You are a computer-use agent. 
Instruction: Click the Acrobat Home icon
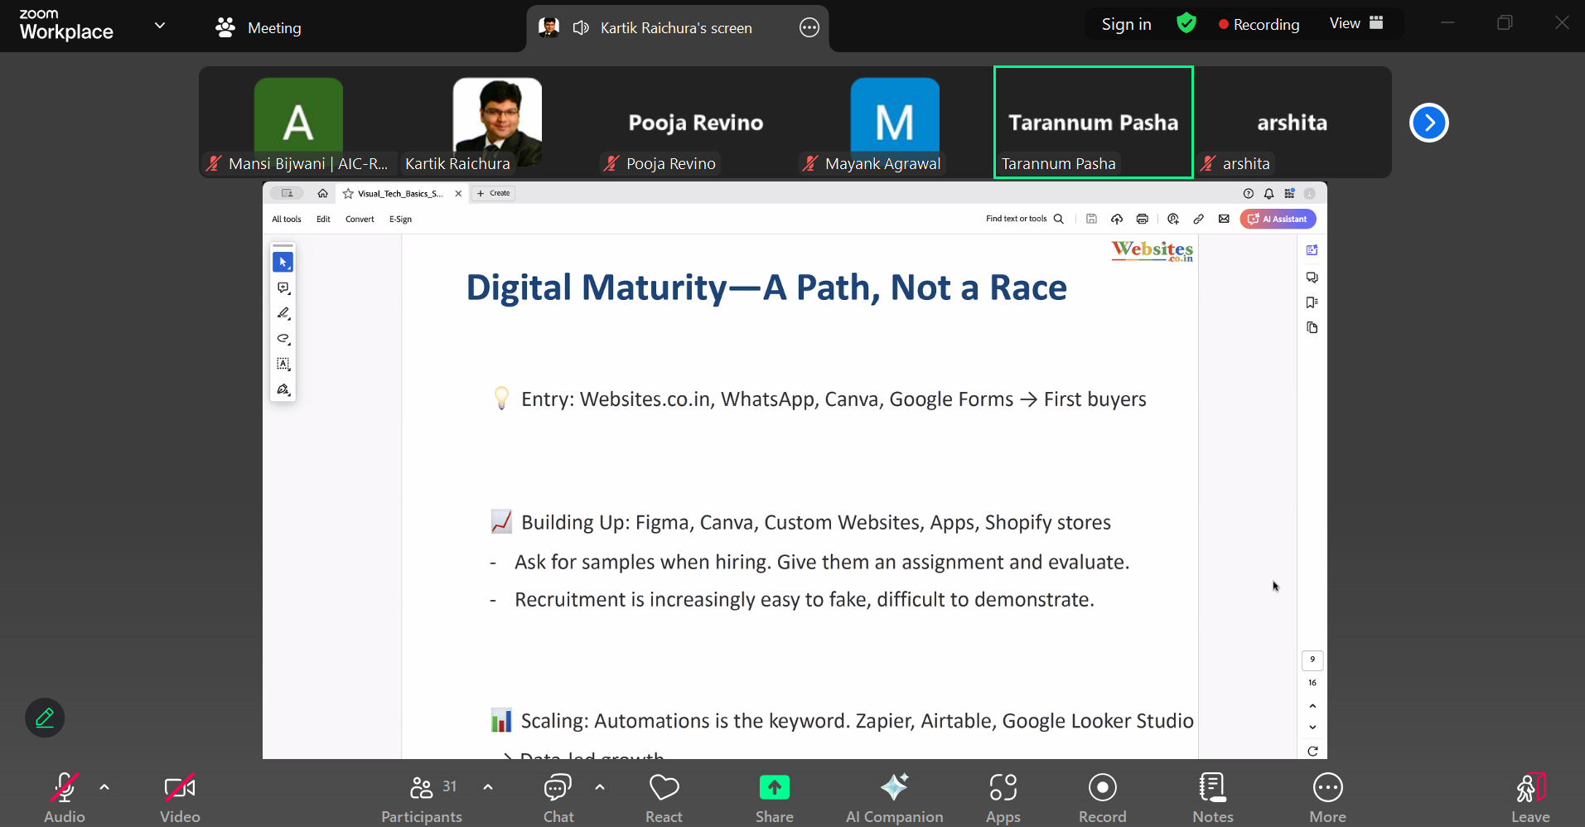[x=323, y=193]
